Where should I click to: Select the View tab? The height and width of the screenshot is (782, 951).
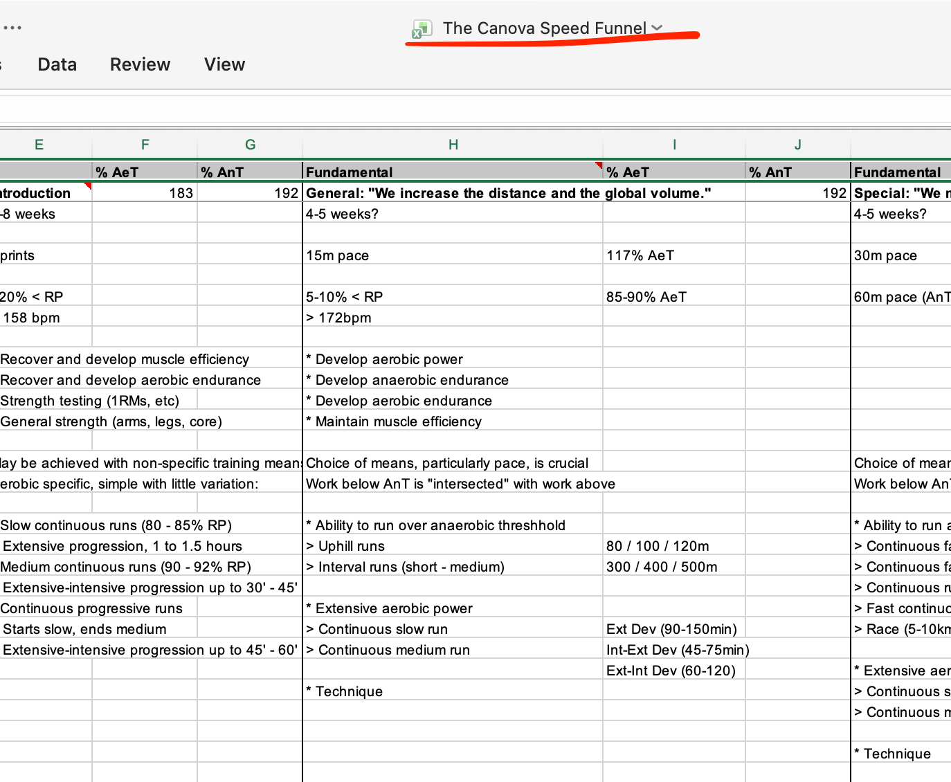click(x=224, y=64)
